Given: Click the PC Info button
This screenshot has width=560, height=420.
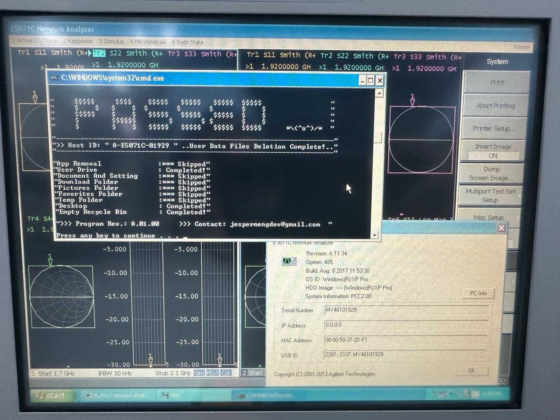Looking at the screenshot, I should click(x=478, y=293).
